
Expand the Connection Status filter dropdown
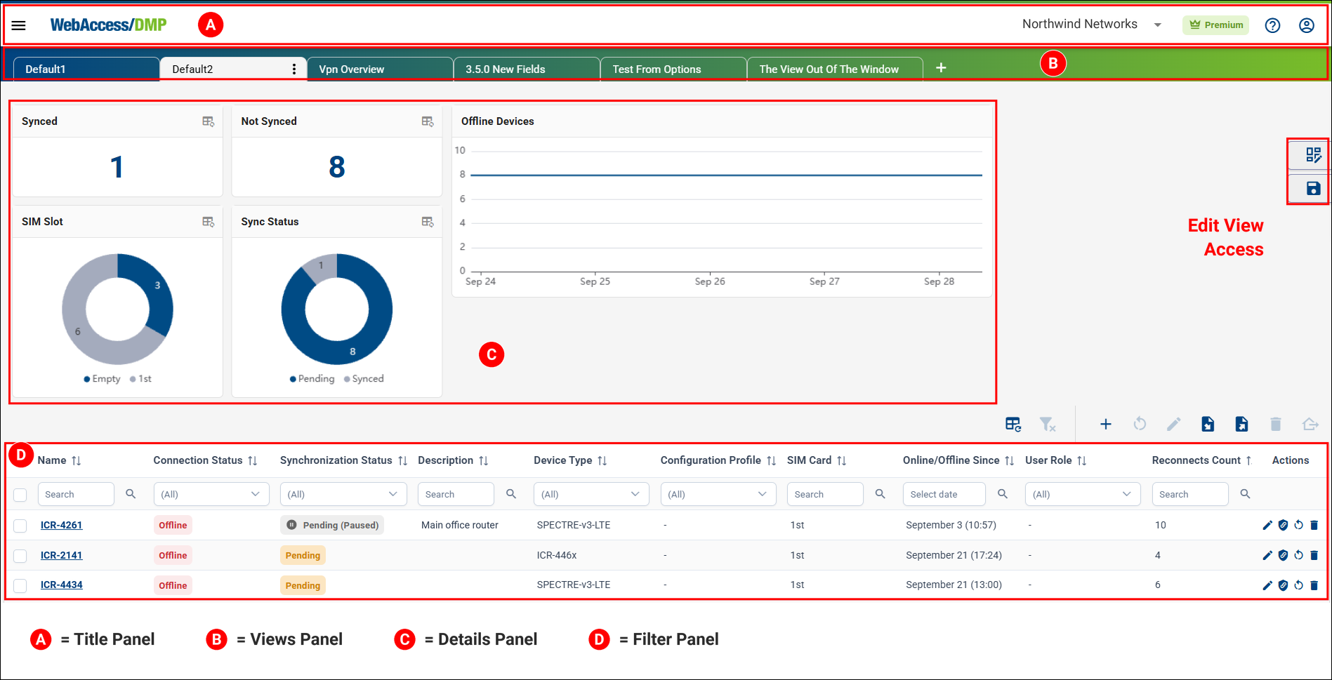[x=211, y=494]
